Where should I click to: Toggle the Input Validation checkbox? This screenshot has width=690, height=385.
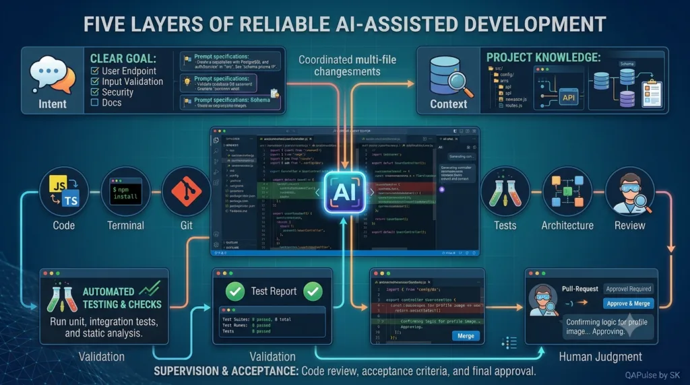click(x=94, y=81)
